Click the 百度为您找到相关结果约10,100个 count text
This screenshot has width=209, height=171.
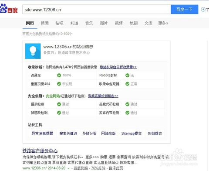coord(47,34)
